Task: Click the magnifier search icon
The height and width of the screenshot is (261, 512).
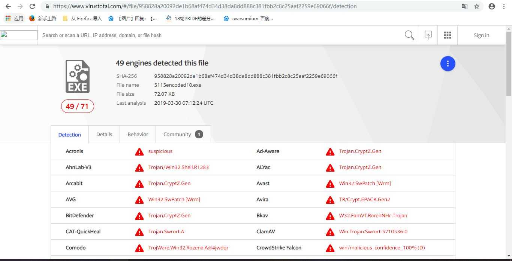Action: click(x=409, y=35)
